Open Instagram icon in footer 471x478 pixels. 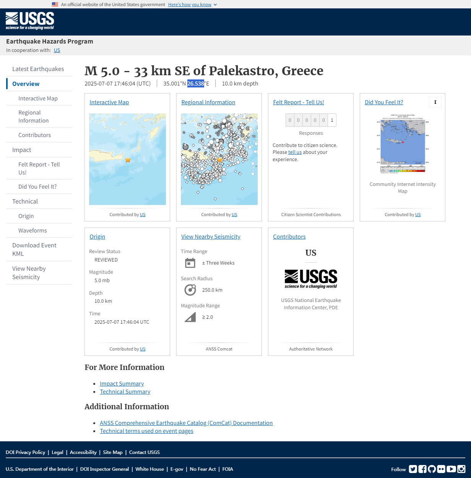click(461, 469)
